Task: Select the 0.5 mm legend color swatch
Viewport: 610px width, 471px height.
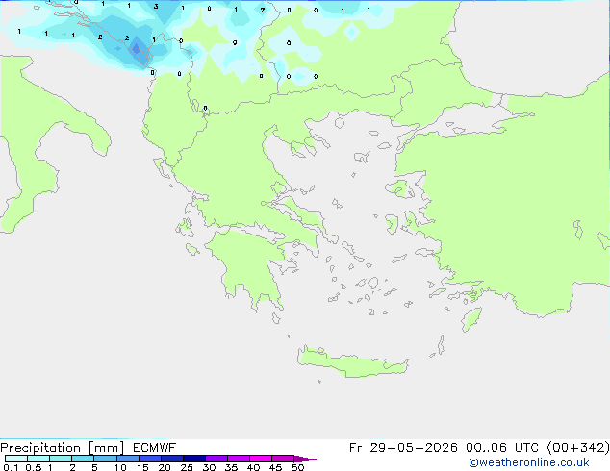Action: (x=38, y=459)
